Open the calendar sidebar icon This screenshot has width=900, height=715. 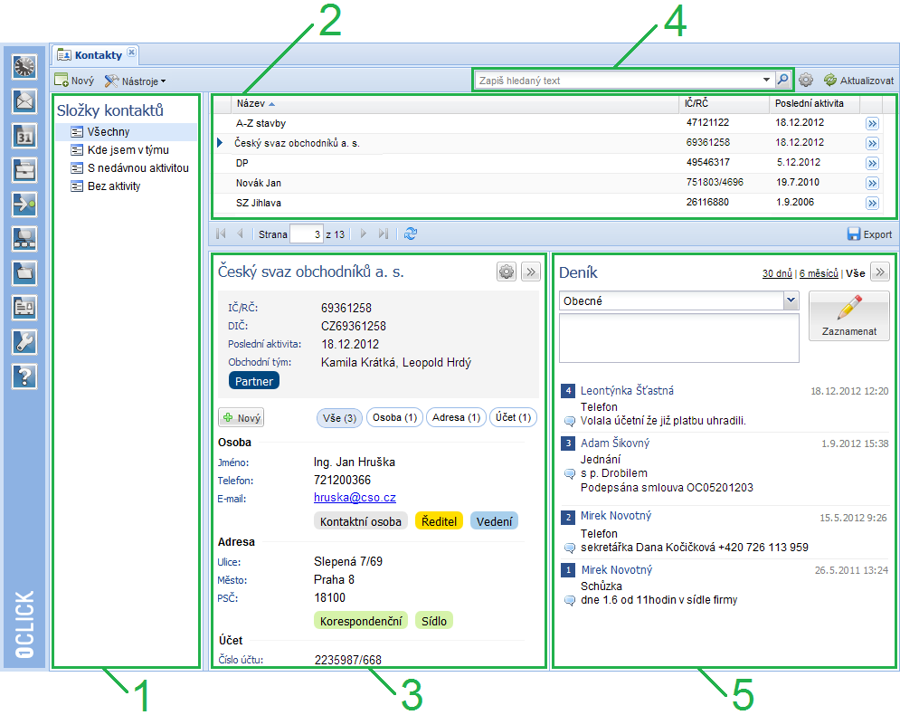coord(24,135)
